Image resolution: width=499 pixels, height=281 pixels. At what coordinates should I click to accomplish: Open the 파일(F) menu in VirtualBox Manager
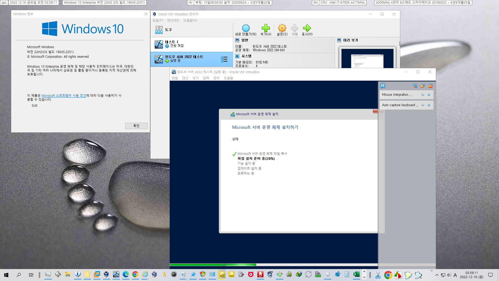pyautogui.click(x=158, y=20)
